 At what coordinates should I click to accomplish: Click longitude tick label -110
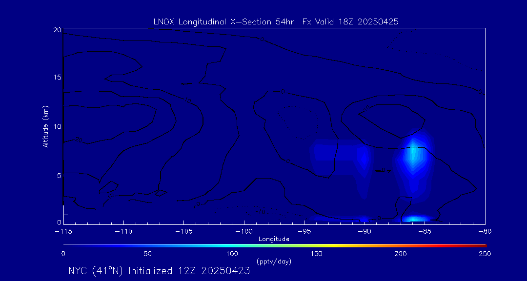(x=123, y=232)
